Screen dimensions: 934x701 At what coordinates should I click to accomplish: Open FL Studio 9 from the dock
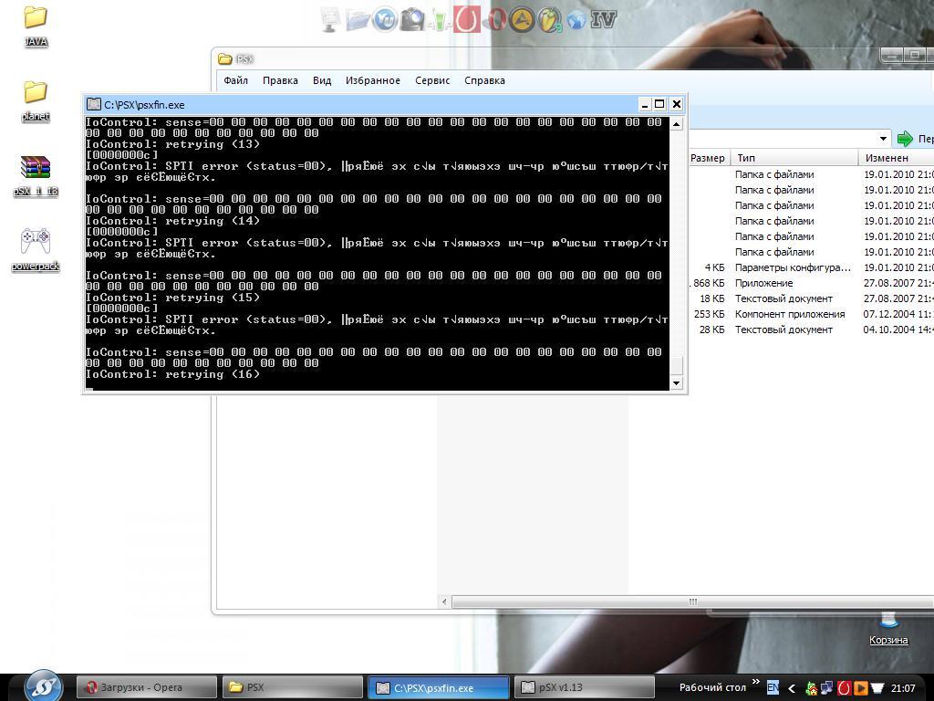548,19
